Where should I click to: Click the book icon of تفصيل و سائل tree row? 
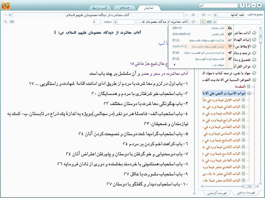tap(254, 60)
